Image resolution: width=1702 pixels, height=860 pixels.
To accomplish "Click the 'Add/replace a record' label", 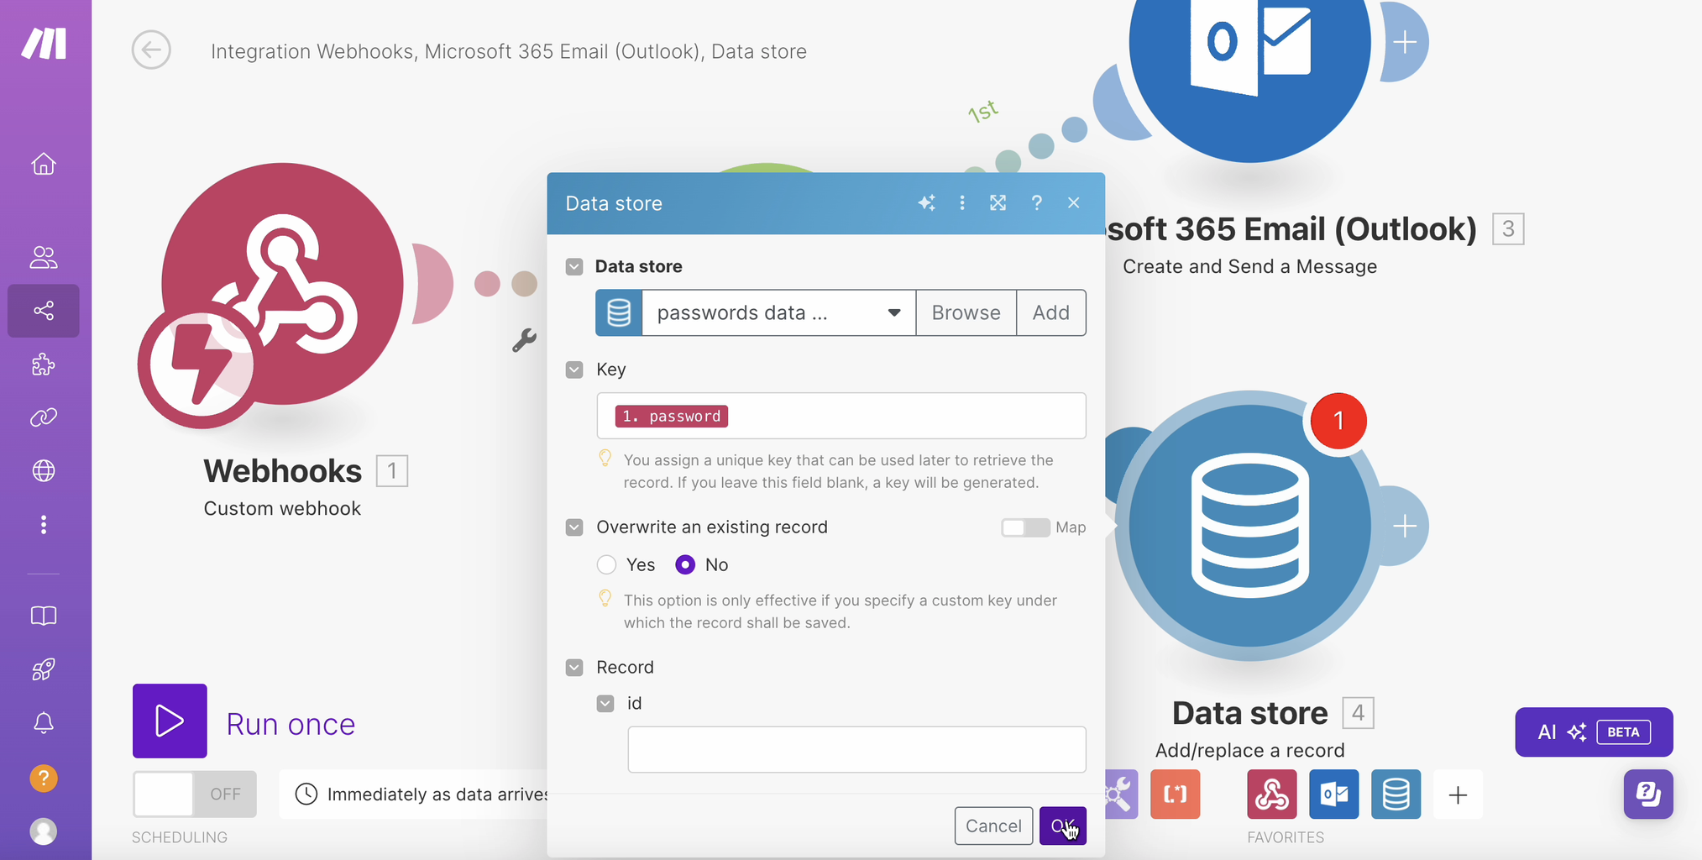I will pyautogui.click(x=1249, y=751).
